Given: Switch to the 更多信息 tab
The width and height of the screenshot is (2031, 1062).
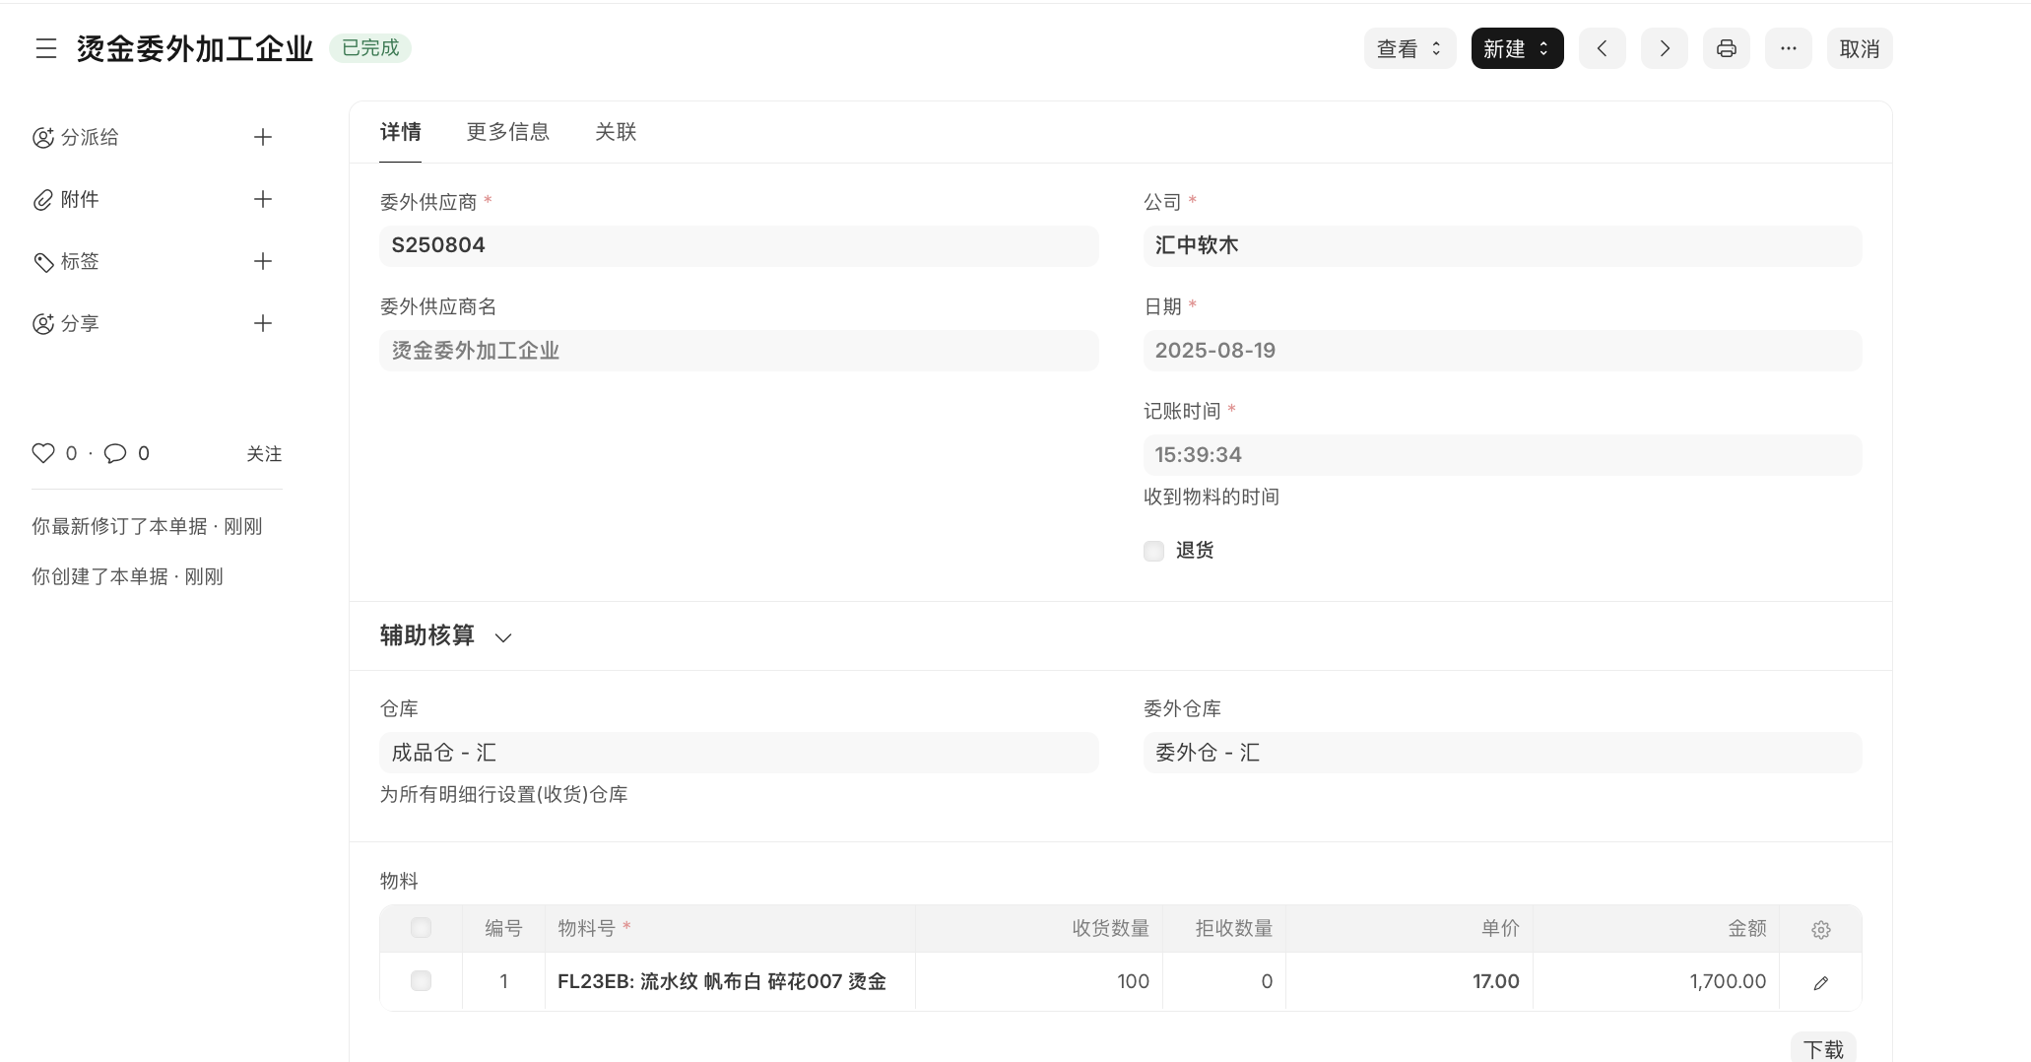Looking at the screenshot, I should pyautogui.click(x=507, y=132).
